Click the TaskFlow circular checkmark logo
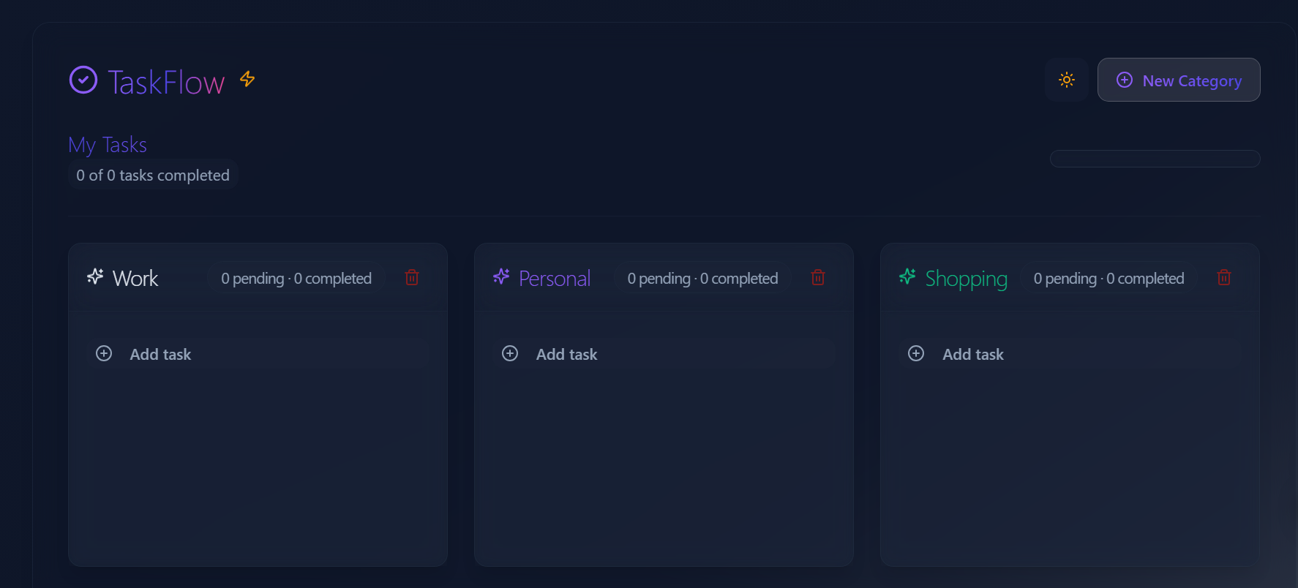 83,79
